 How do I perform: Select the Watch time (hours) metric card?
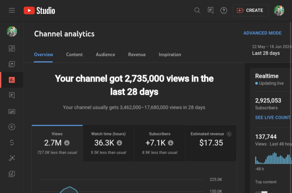click(108, 143)
